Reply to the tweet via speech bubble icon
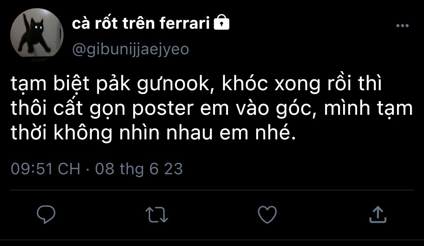Image resolution: width=424 pixels, height=246 pixels. (x=46, y=214)
